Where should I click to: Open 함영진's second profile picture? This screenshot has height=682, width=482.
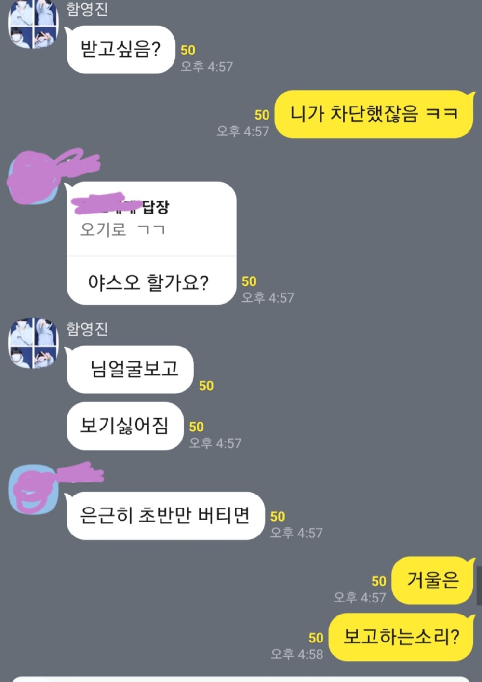point(33,343)
